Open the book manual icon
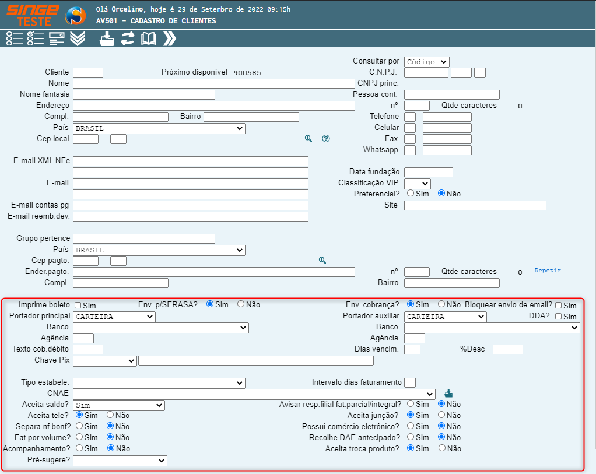This screenshot has height=474, width=596. (149, 39)
